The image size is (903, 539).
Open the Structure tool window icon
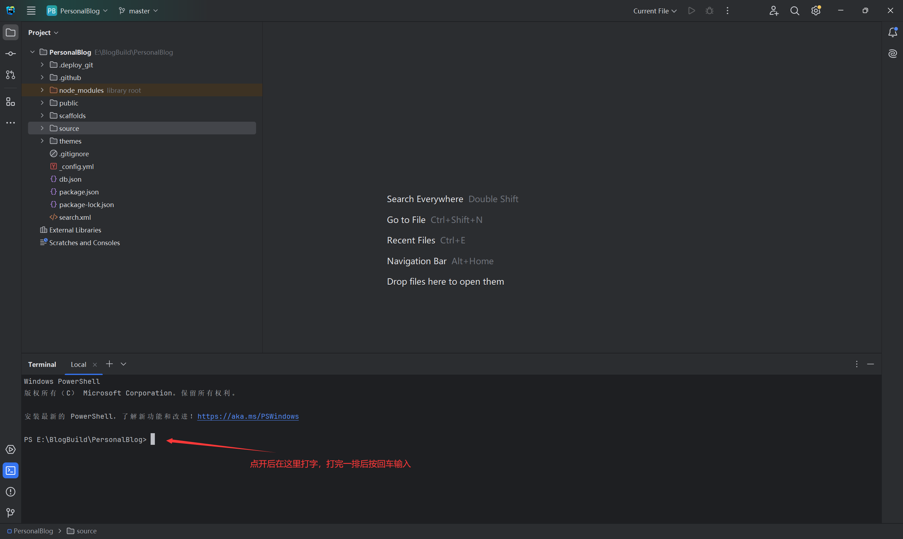[11, 102]
